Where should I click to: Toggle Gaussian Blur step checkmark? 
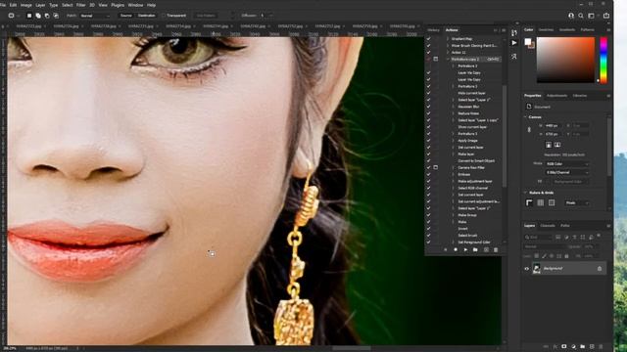(429, 107)
